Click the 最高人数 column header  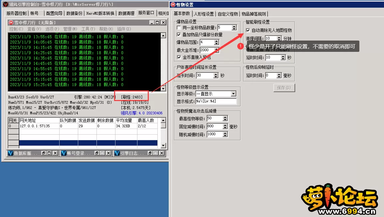click(147, 120)
